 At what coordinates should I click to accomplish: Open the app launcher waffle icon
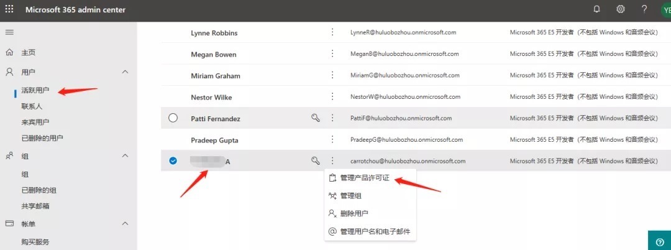(x=9, y=9)
